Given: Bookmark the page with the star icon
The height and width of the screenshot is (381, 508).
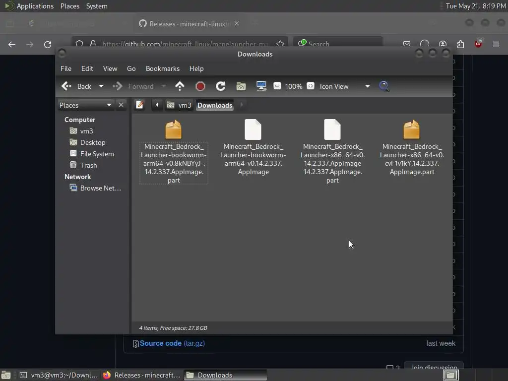Looking at the screenshot, I should tap(280, 44).
